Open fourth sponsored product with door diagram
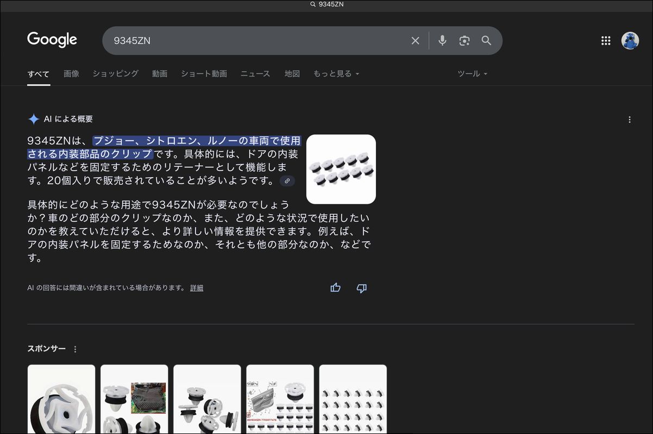The width and height of the screenshot is (653, 434). coord(280,399)
